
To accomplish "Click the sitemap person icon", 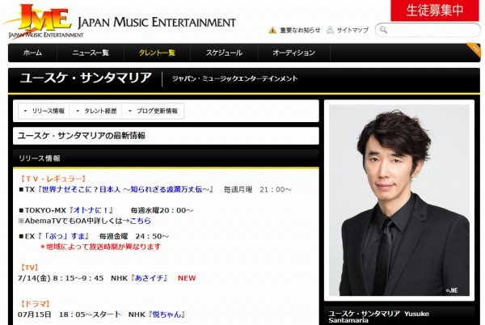I will (x=330, y=30).
